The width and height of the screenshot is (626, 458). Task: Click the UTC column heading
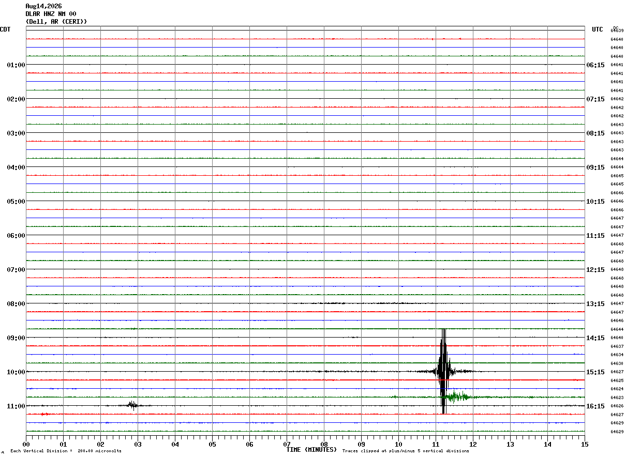598,29
